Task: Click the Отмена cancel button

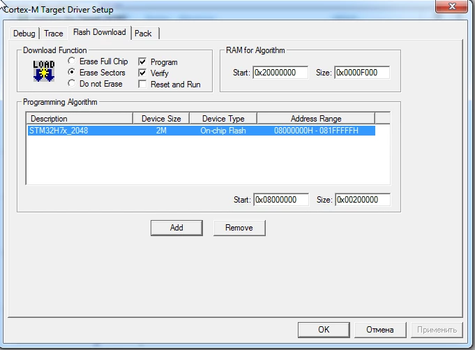Action: 380,330
